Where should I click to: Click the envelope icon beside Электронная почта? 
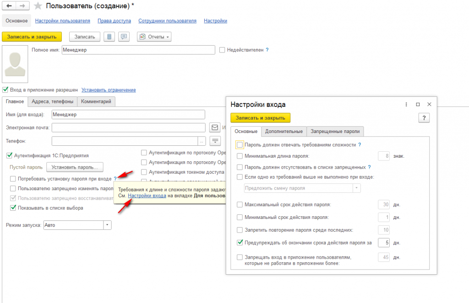(x=215, y=128)
